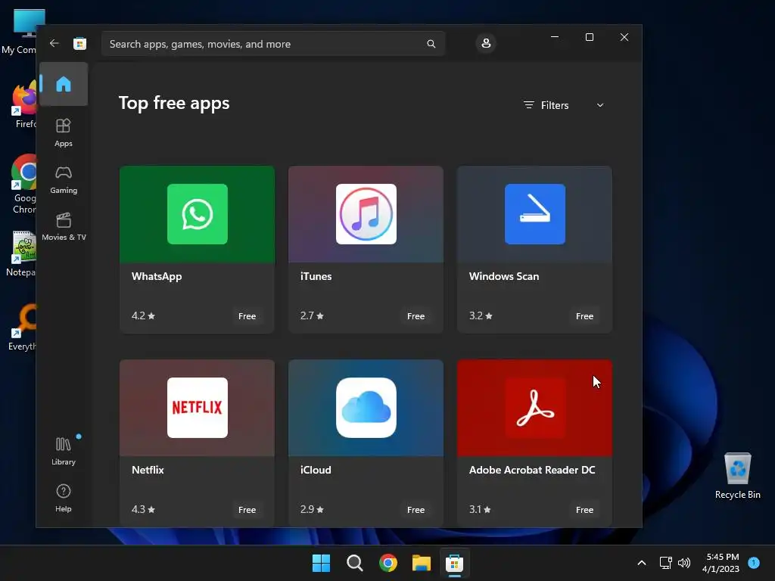Viewport: 775px width, 581px height.
Task: Select Recycle Bin on the desktop
Action: click(x=737, y=475)
